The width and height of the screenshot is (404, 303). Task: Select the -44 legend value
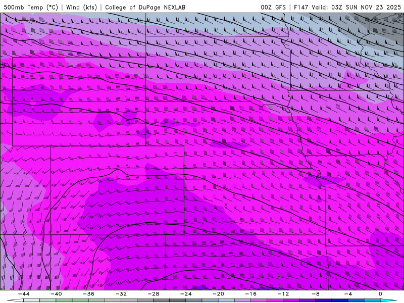(24, 294)
